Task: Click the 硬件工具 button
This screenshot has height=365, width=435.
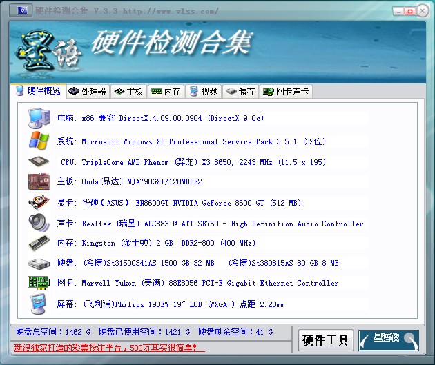Action: click(x=325, y=340)
